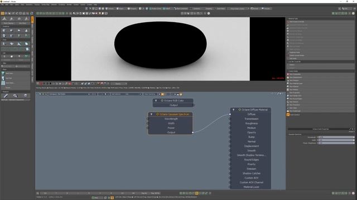Click the Clear Backdrop button
Image resolution: width=357 pixels, height=200 pixels.
150,94
